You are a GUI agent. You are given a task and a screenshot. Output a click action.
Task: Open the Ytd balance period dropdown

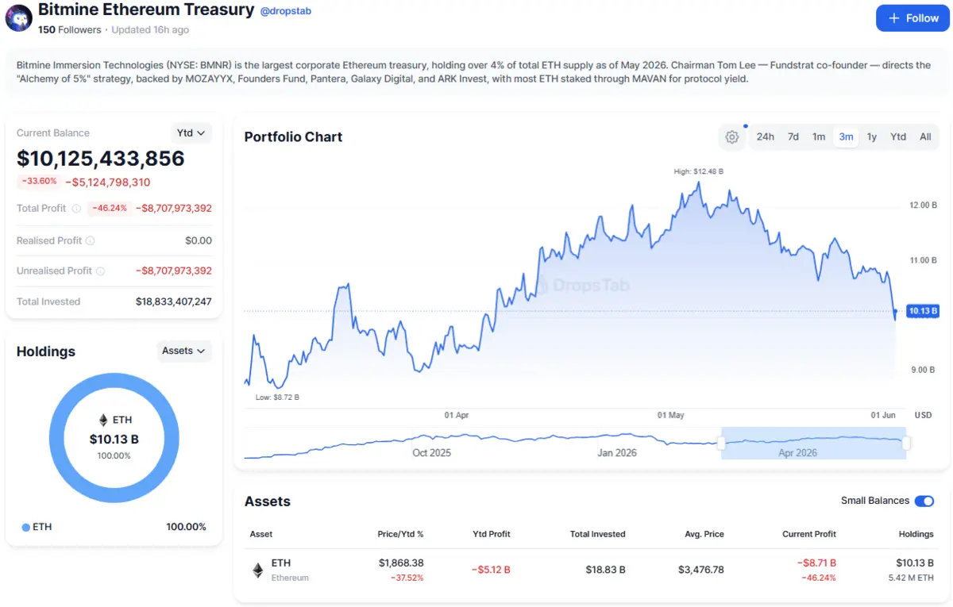coord(191,133)
